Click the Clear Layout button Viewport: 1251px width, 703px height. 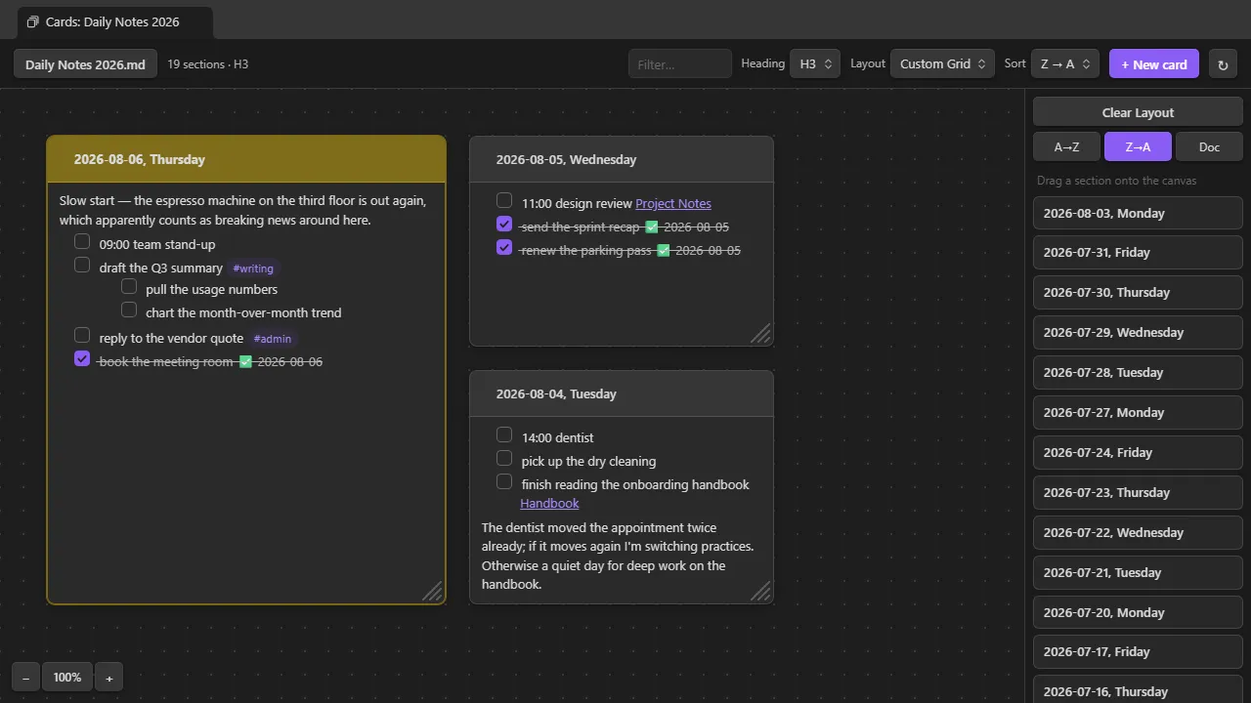1138,112
